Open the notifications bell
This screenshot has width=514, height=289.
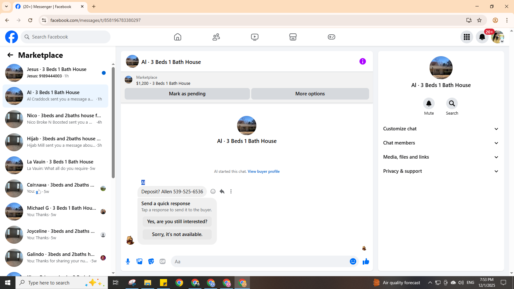[x=482, y=37]
